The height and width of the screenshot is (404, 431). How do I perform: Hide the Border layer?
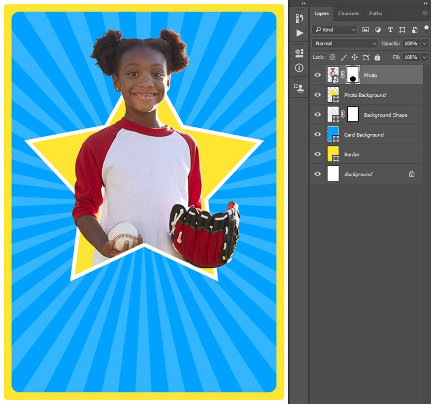(x=318, y=154)
